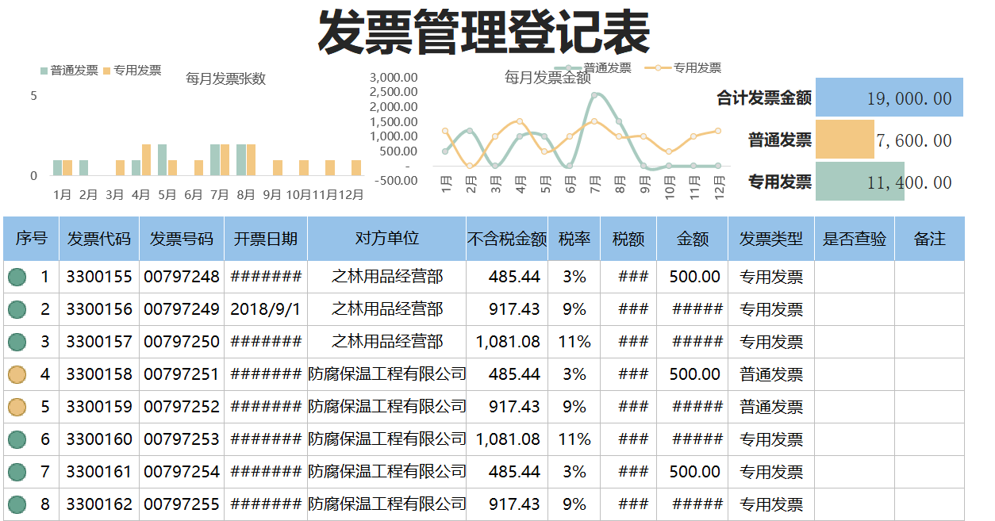995x521 pixels.
Task: Click 之林用品经营部 in the first data row
Action: point(387,277)
